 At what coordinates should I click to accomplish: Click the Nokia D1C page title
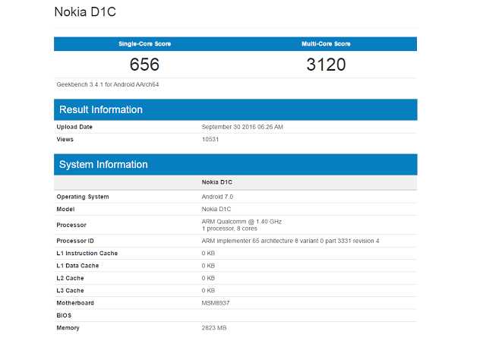click(x=85, y=13)
